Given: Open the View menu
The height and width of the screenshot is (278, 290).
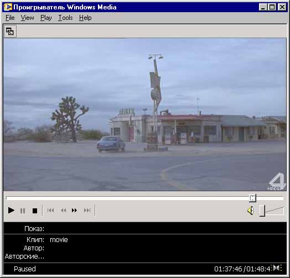Looking at the screenshot, I should [x=27, y=18].
